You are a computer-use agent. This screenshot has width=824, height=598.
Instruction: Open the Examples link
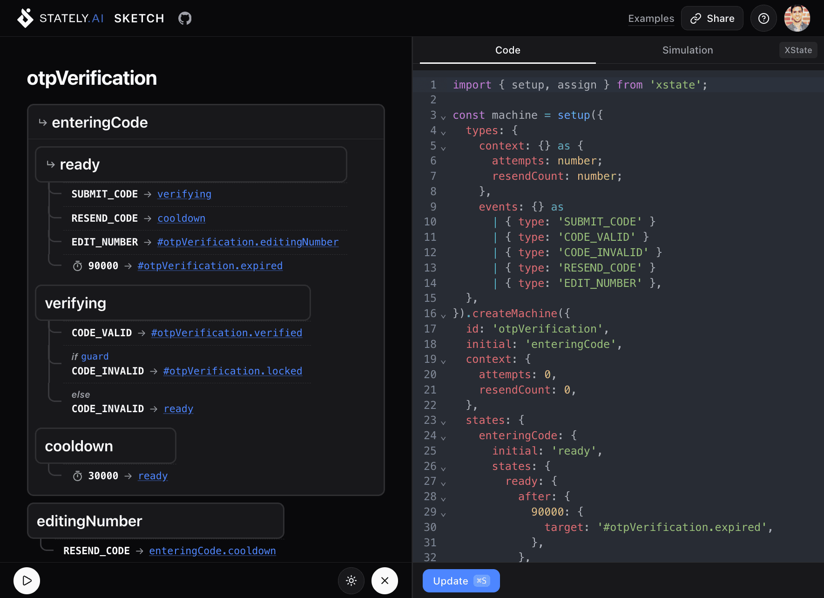[651, 18]
